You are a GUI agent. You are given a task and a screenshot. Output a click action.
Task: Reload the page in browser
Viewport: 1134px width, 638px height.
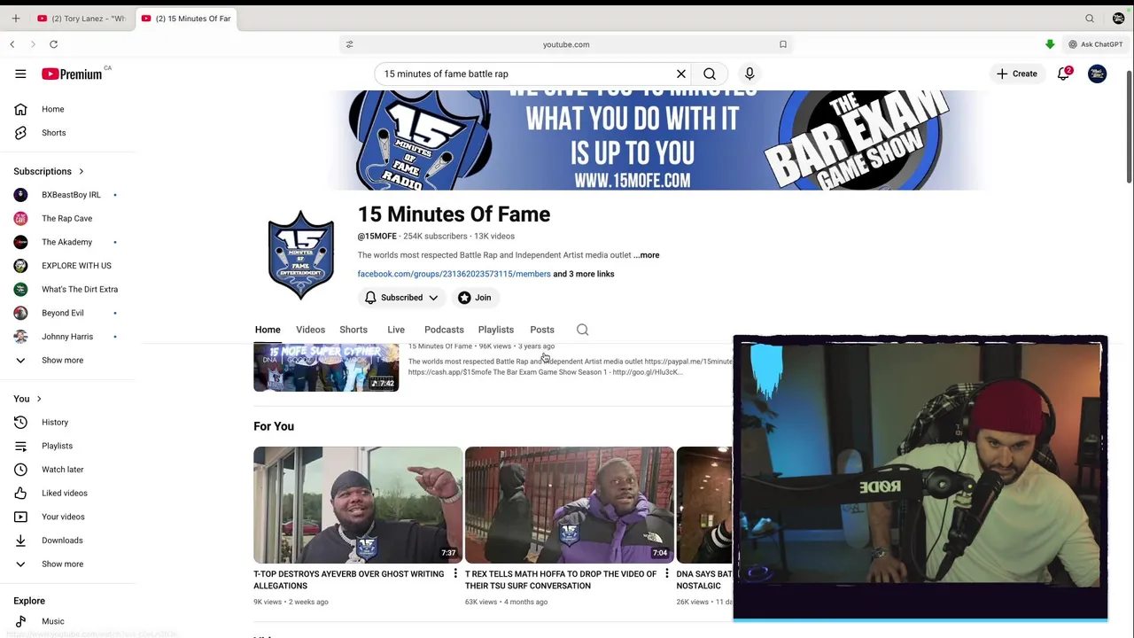pos(53,44)
